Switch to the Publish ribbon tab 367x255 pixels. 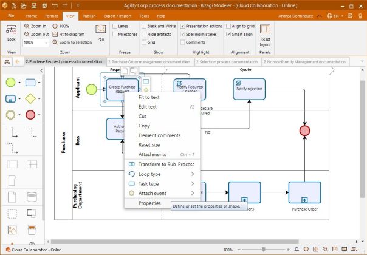89,16
